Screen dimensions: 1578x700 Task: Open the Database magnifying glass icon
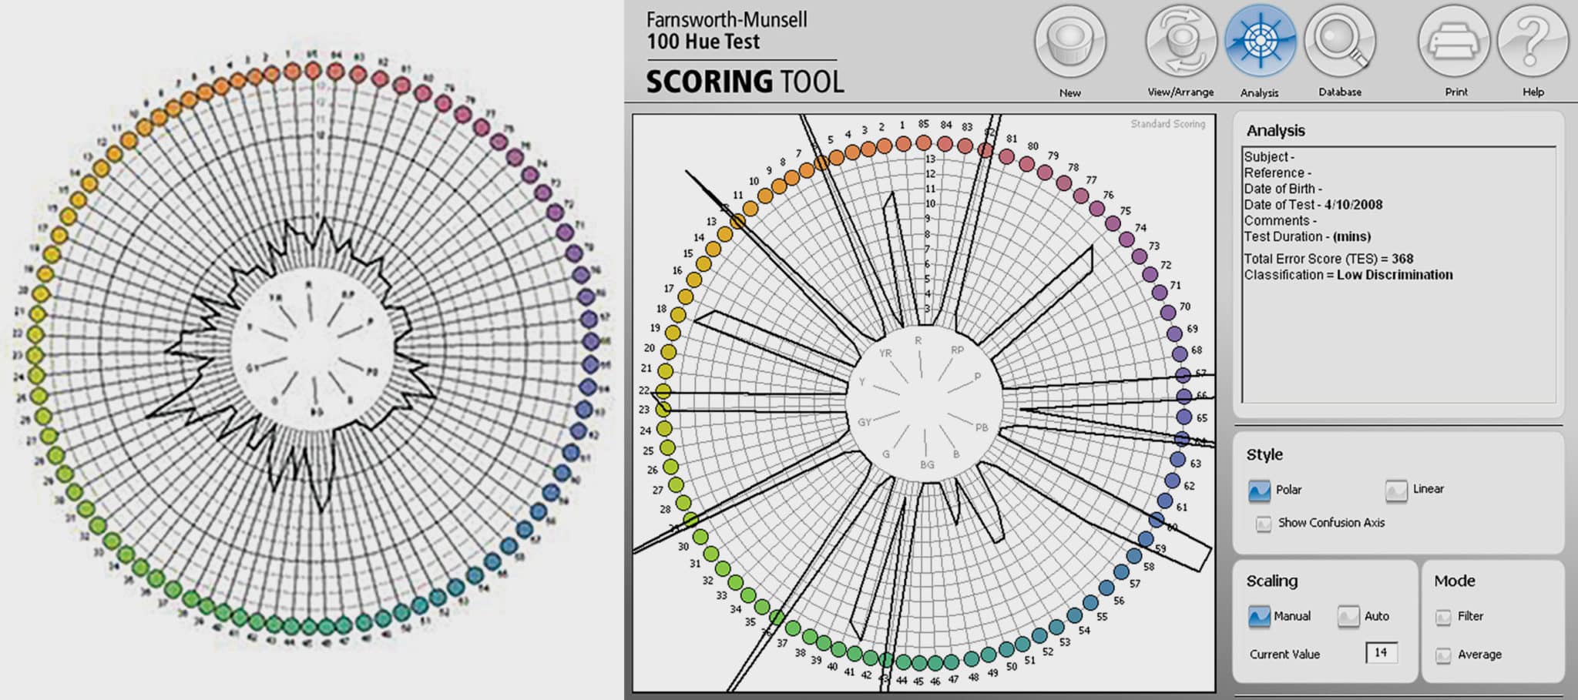pos(1341,42)
